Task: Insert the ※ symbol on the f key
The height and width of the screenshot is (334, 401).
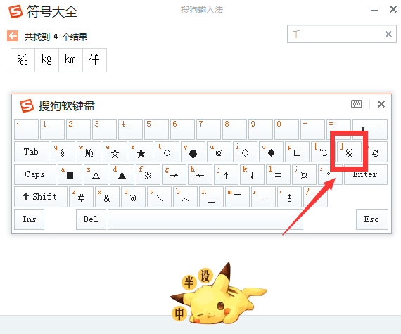Action: 148,174
